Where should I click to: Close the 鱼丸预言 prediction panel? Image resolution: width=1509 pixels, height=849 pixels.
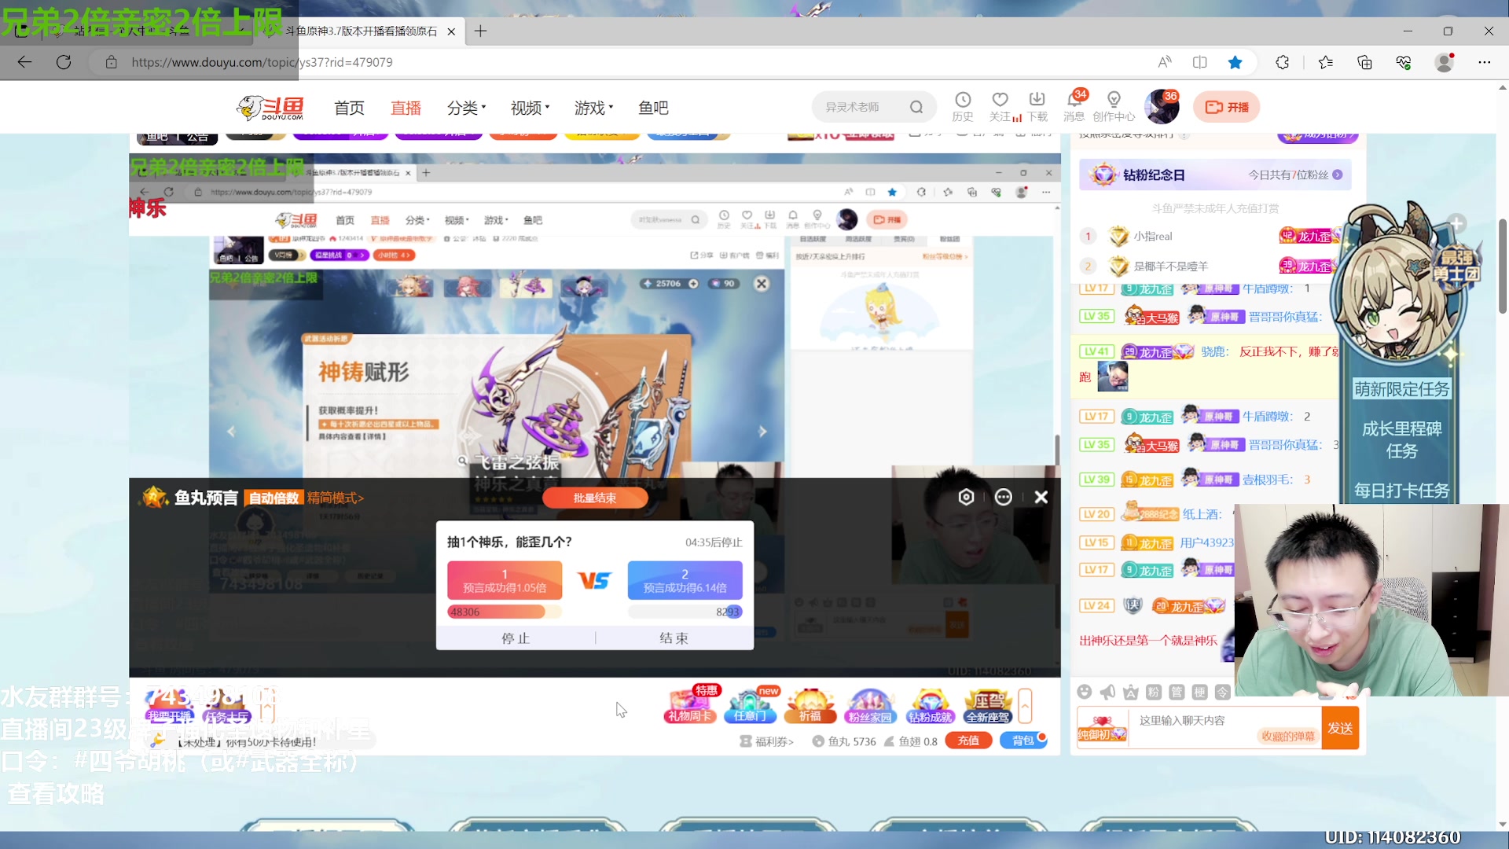[x=1041, y=497]
